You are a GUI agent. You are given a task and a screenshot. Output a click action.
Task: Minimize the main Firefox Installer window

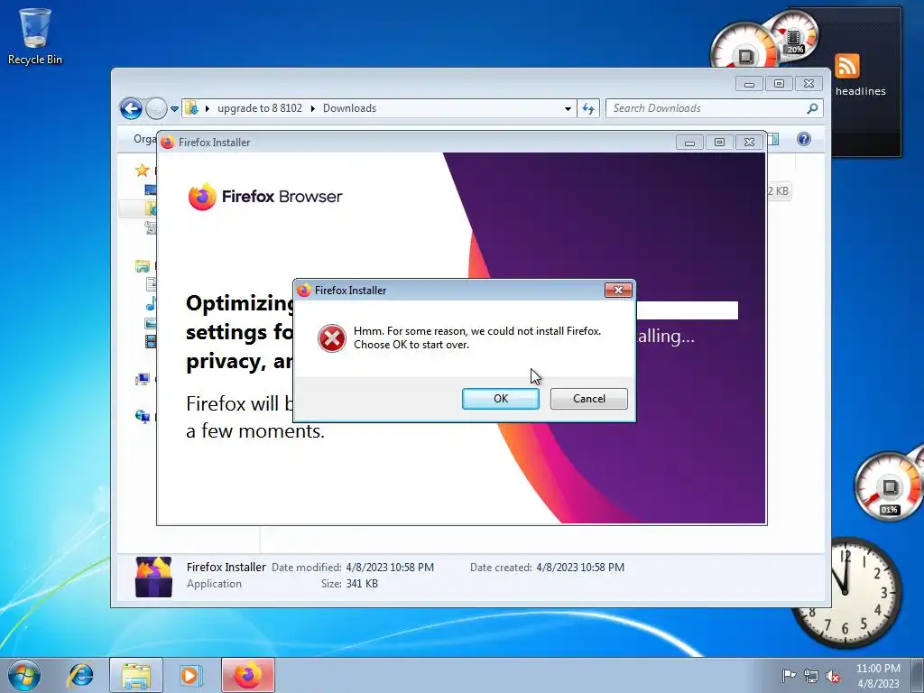click(x=689, y=142)
